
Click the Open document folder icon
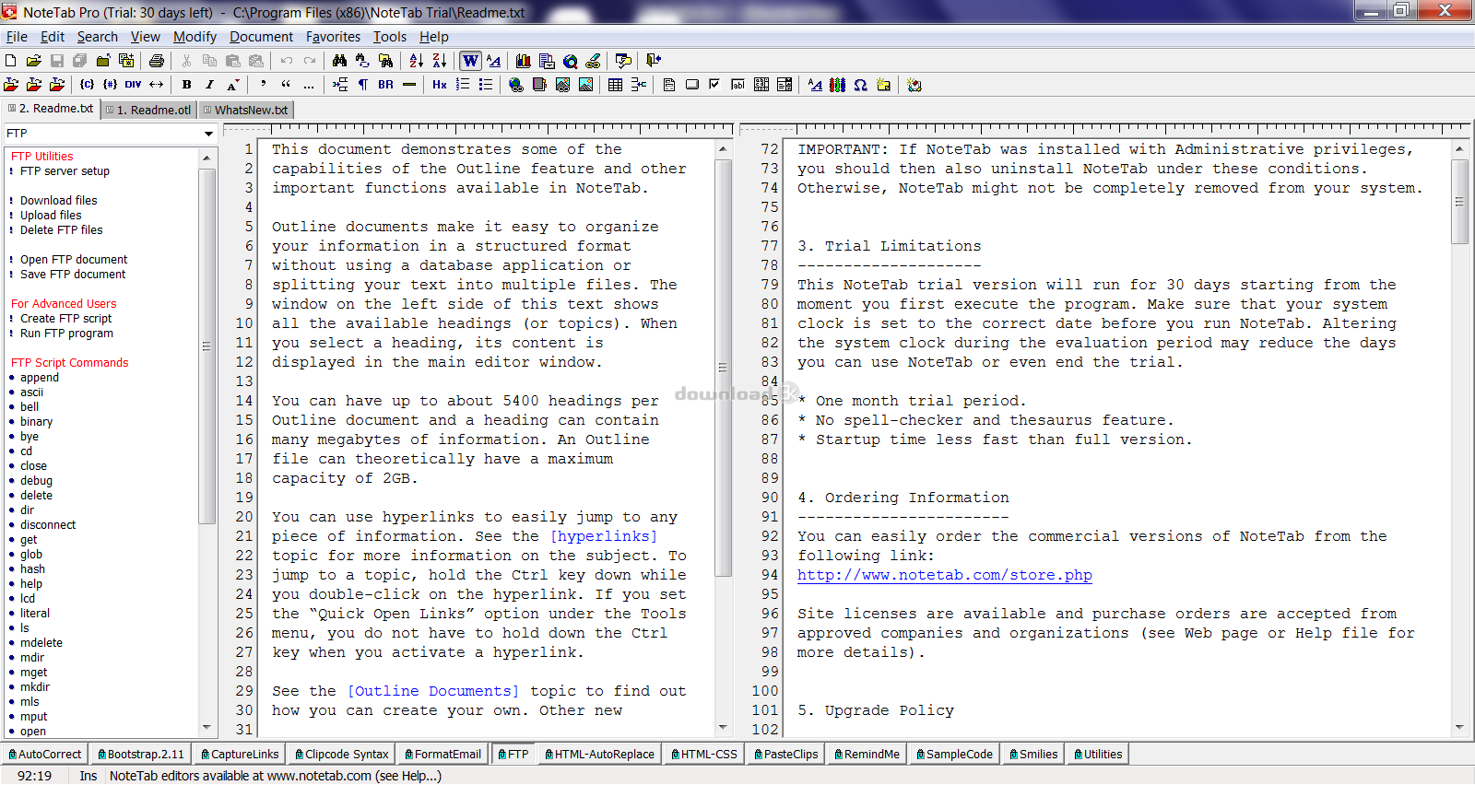pyautogui.click(x=33, y=61)
